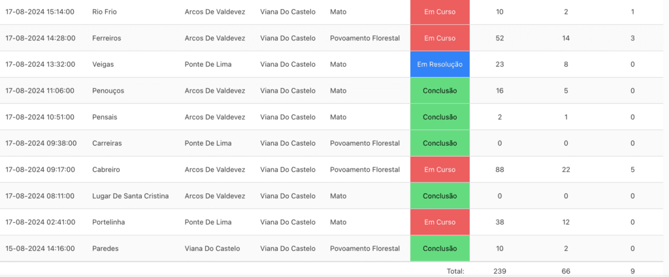
Task: Select the value 88 in Cabreiro row
Action: pyautogui.click(x=500, y=169)
